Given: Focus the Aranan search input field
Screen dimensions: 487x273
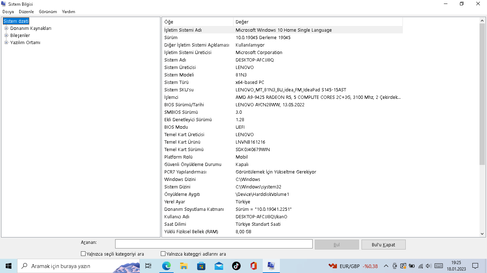Looking at the screenshot, I should 214,244.
